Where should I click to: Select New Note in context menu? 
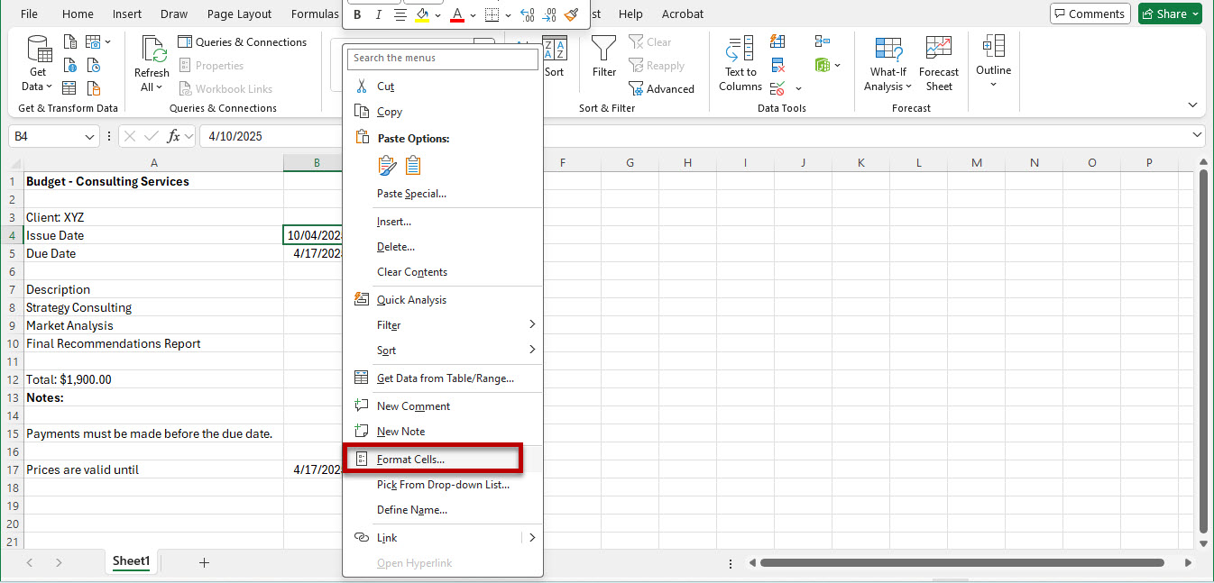click(x=443, y=432)
